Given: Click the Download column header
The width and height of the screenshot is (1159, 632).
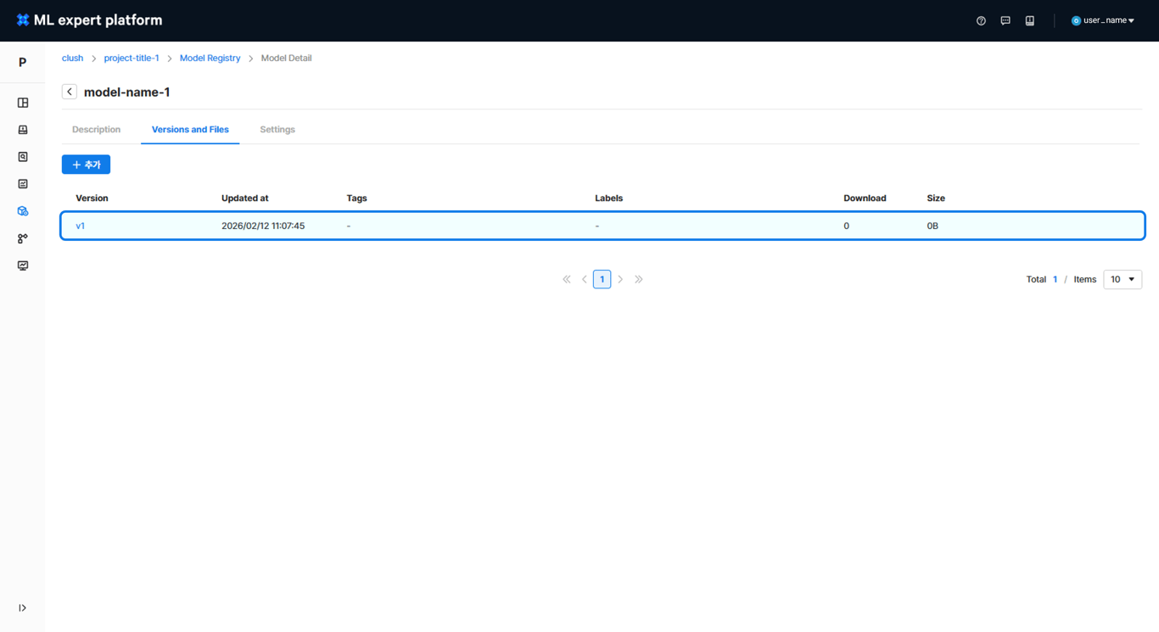Looking at the screenshot, I should tap(865, 199).
